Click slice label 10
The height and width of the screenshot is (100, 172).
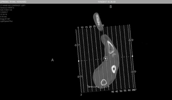(x=82, y=27)
